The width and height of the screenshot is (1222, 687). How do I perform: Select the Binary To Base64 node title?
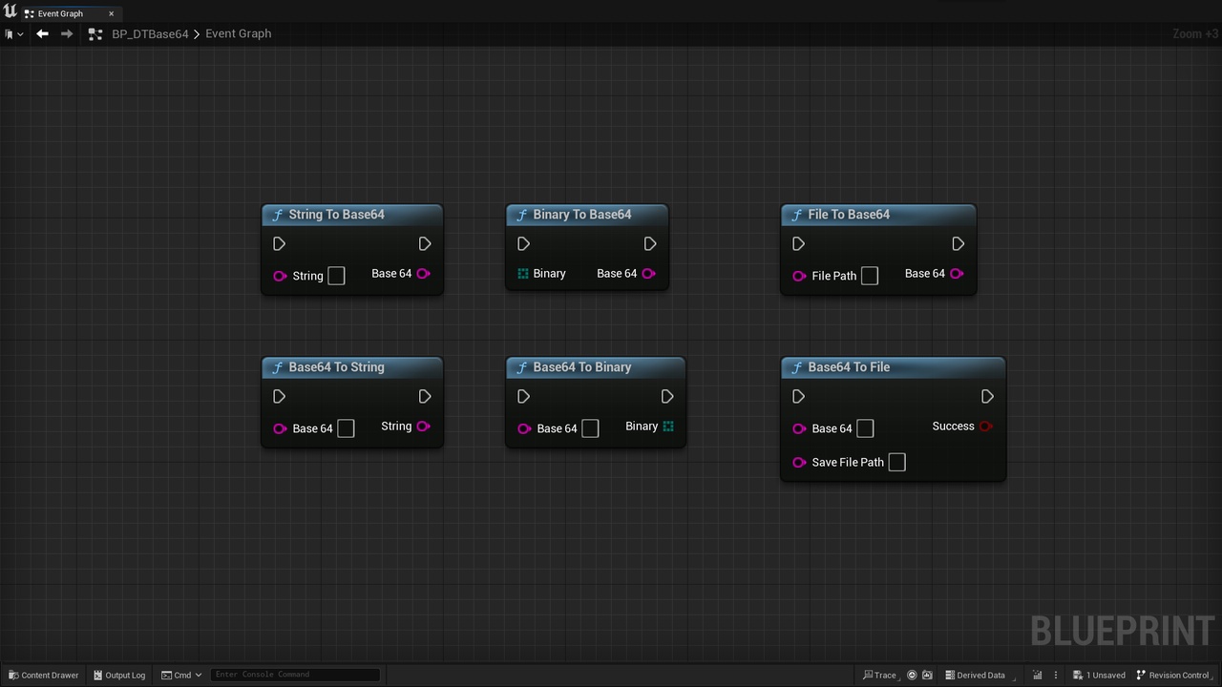(x=582, y=215)
